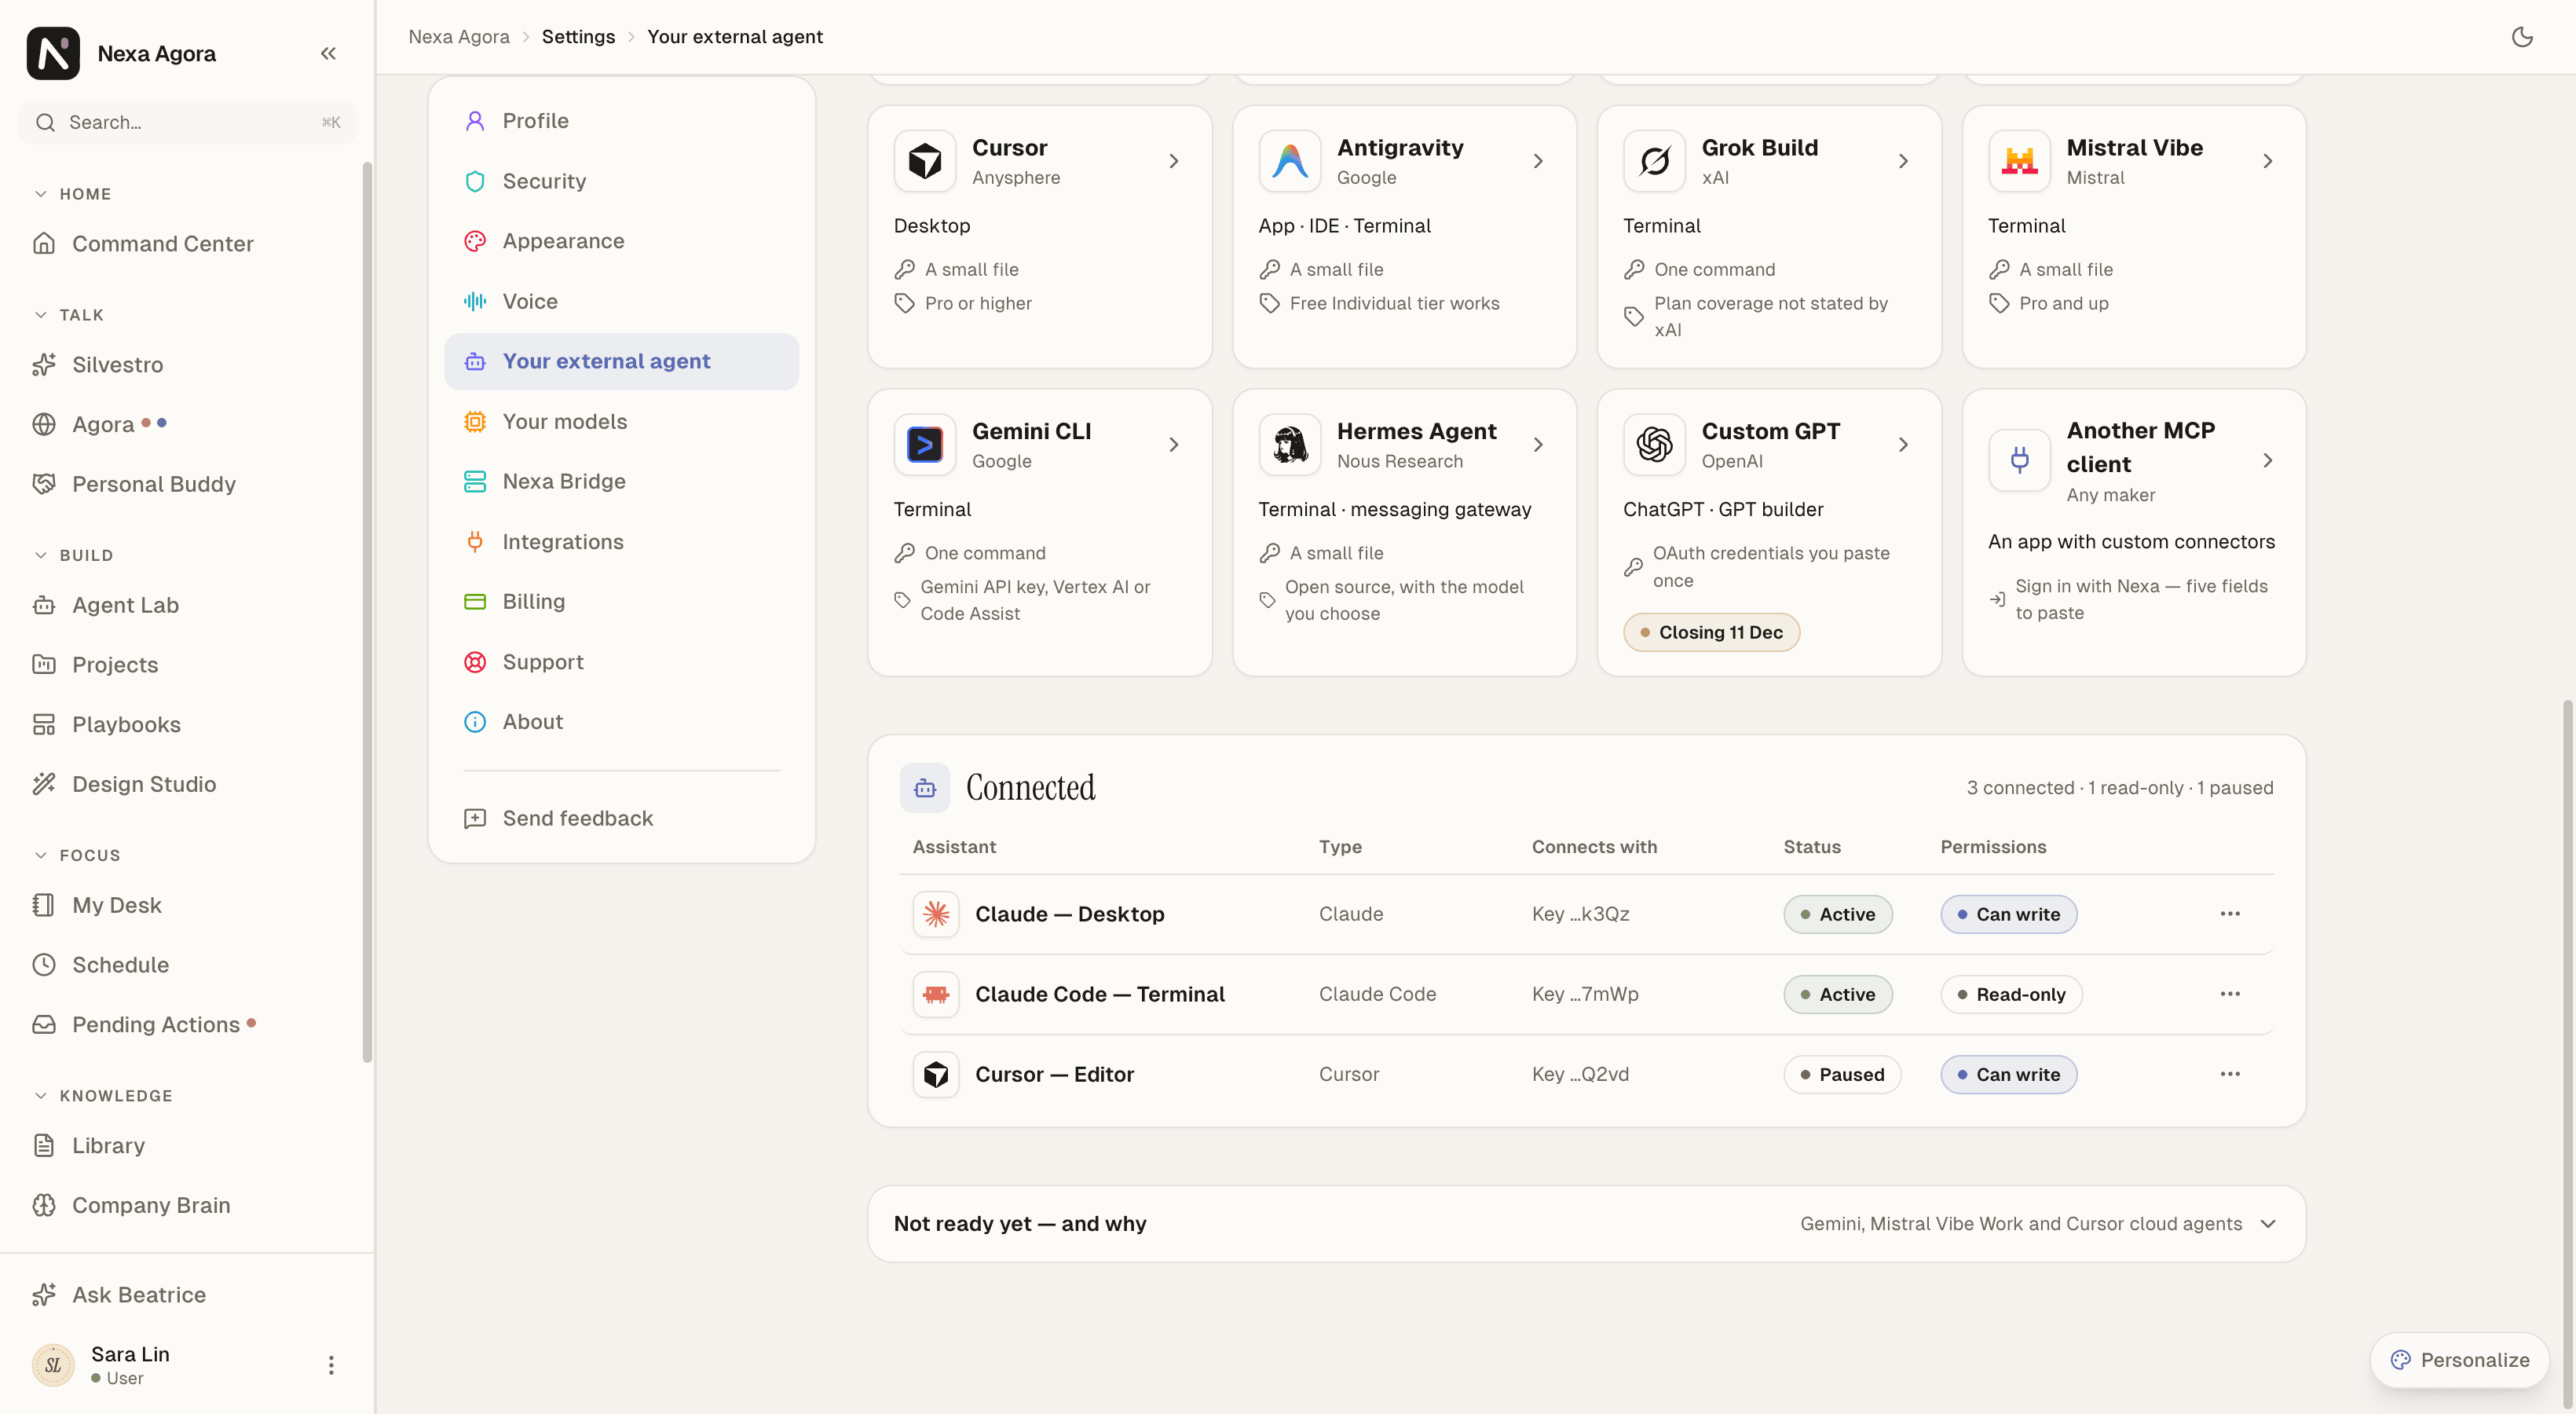Click the Personalize button
This screenshot has height=1414, width=2576.
(x=2459, y=1360)
